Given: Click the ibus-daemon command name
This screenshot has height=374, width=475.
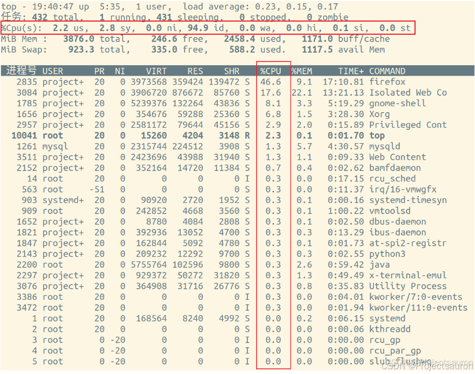Looking at the screenshot, I should tap(398, 233).
